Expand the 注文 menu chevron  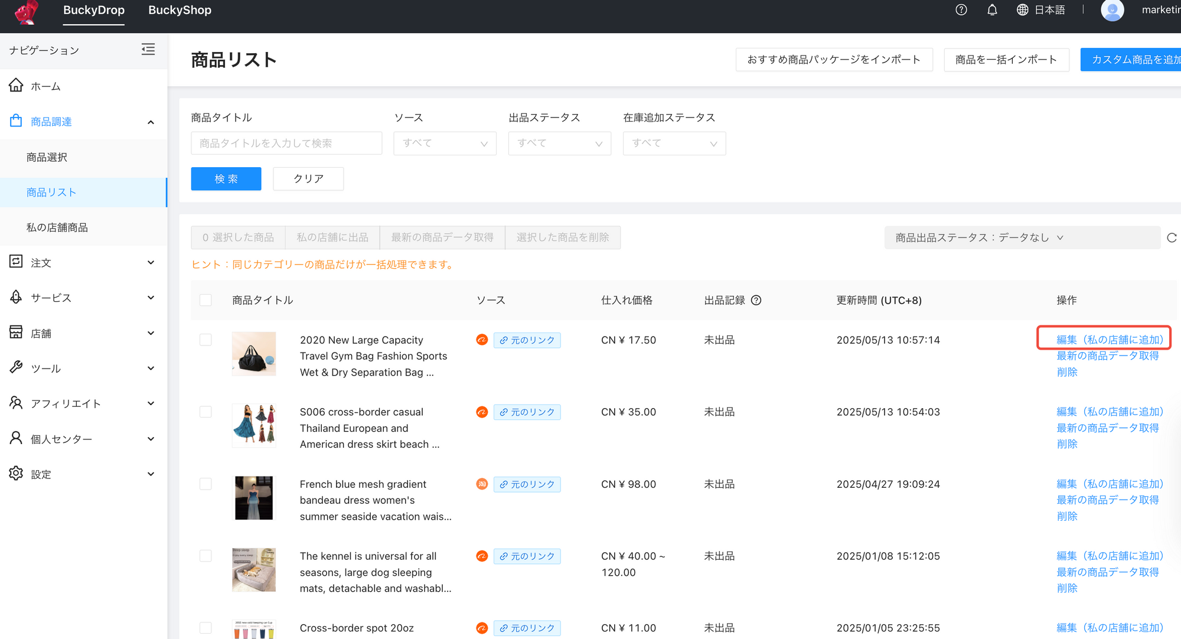(x=151, y=262)
